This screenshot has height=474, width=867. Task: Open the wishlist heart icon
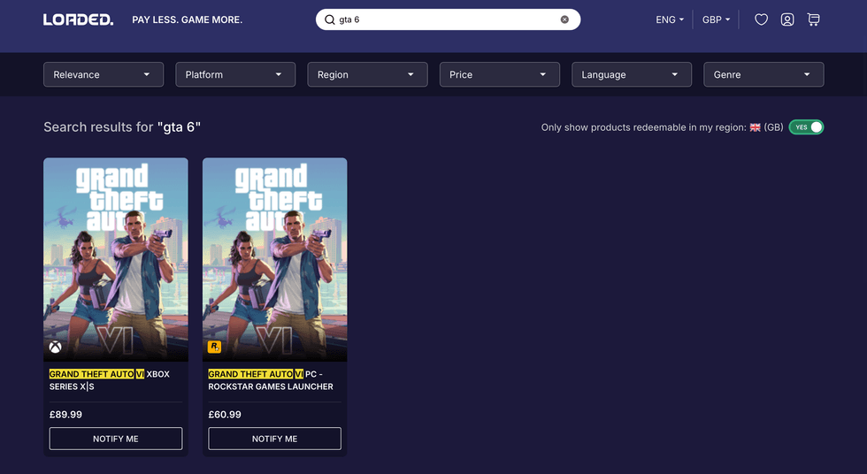[x=762, y=19]
